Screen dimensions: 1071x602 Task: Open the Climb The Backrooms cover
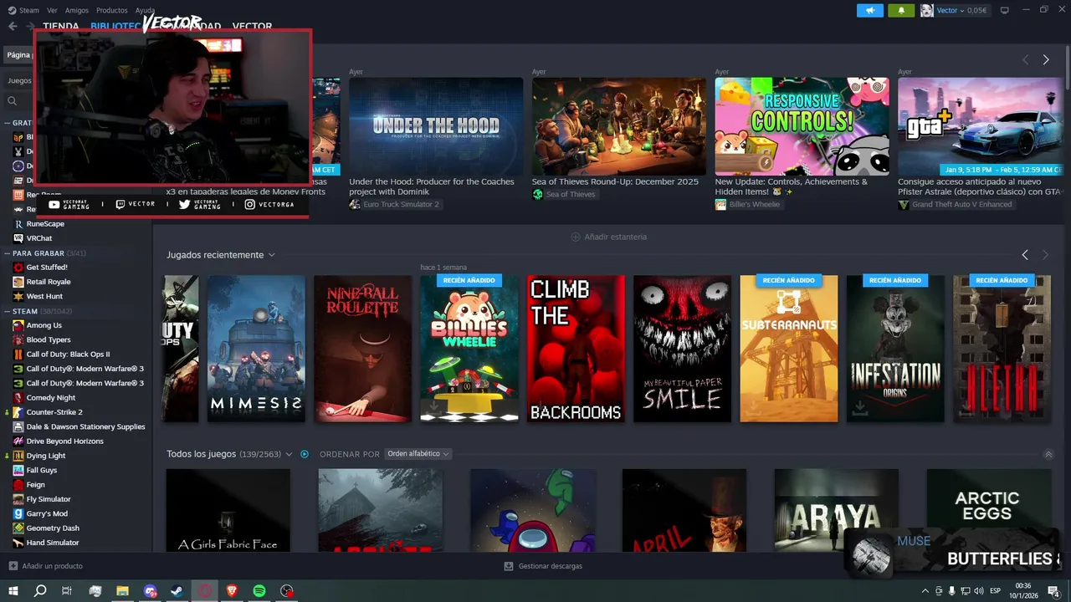(x=576, y=349)
